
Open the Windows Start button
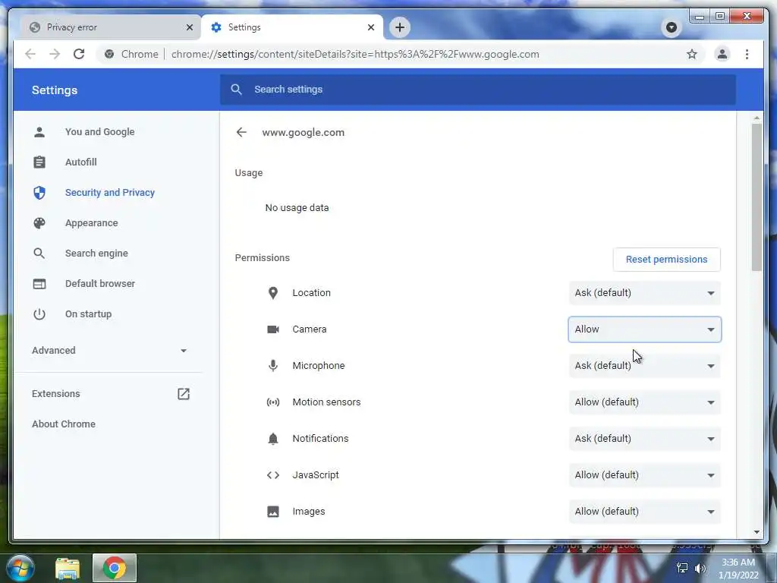click(x=20, y=568)
